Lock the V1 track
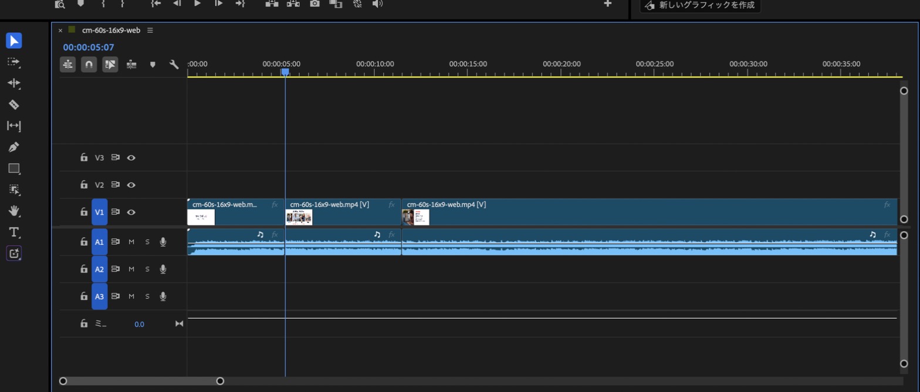 pyautogui.click(x=84, y=212)
